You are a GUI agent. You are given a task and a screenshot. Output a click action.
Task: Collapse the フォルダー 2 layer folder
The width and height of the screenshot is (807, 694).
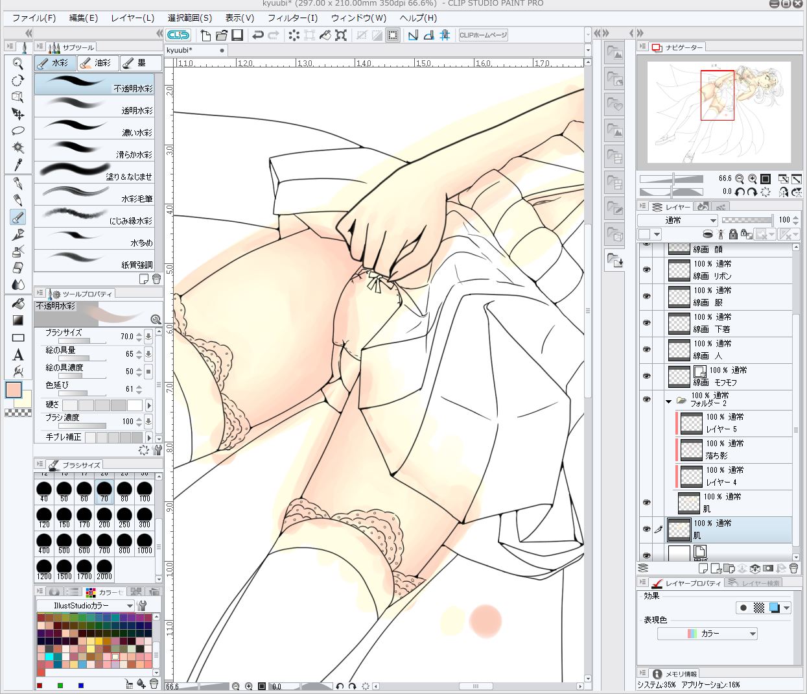click(x=668, y=401)
